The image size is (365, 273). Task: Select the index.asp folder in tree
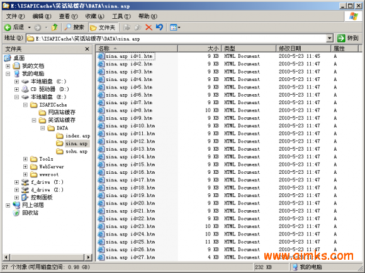click(x=78, y=136)
